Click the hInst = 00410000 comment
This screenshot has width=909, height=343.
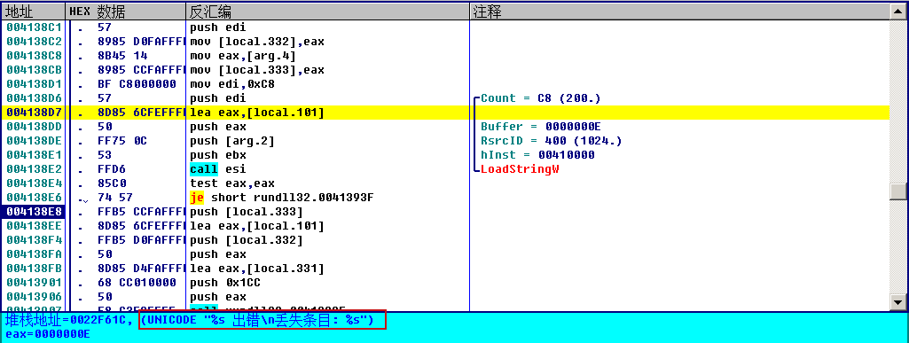click(537, 155)
